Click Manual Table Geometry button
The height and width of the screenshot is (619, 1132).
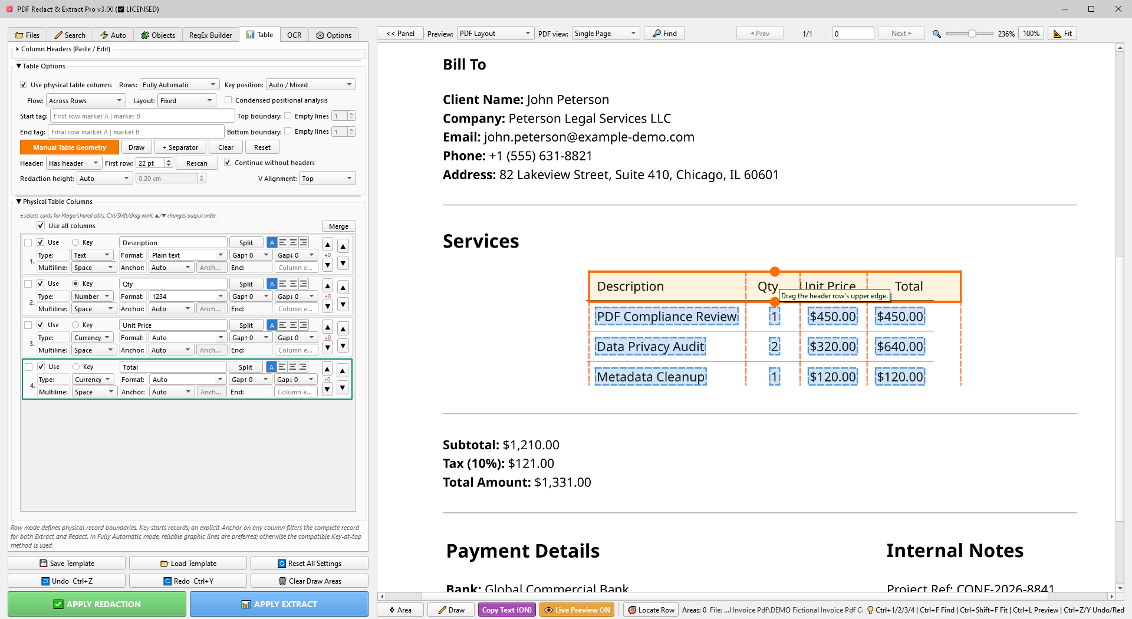coord(70,147)
